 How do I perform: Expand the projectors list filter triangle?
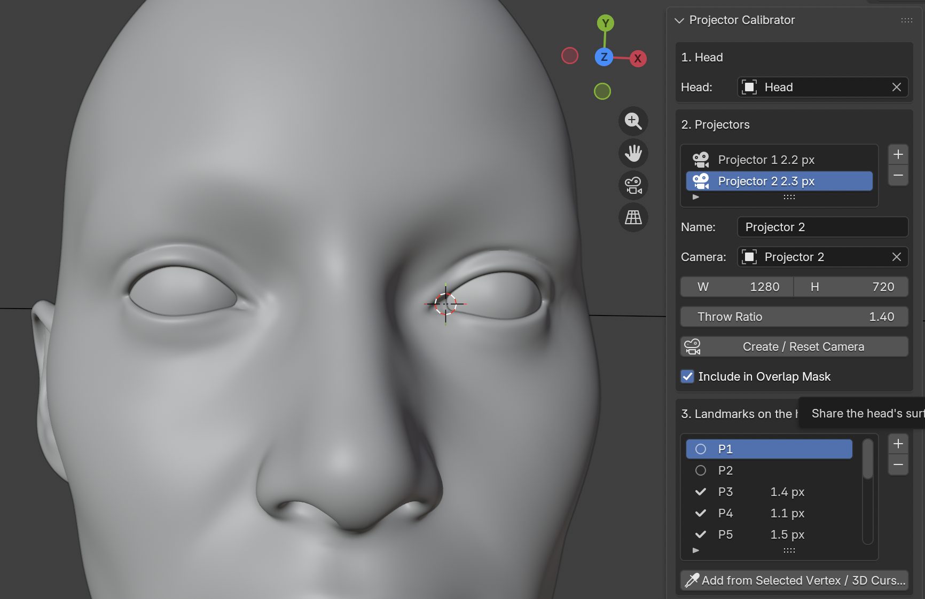click(696, 197)
